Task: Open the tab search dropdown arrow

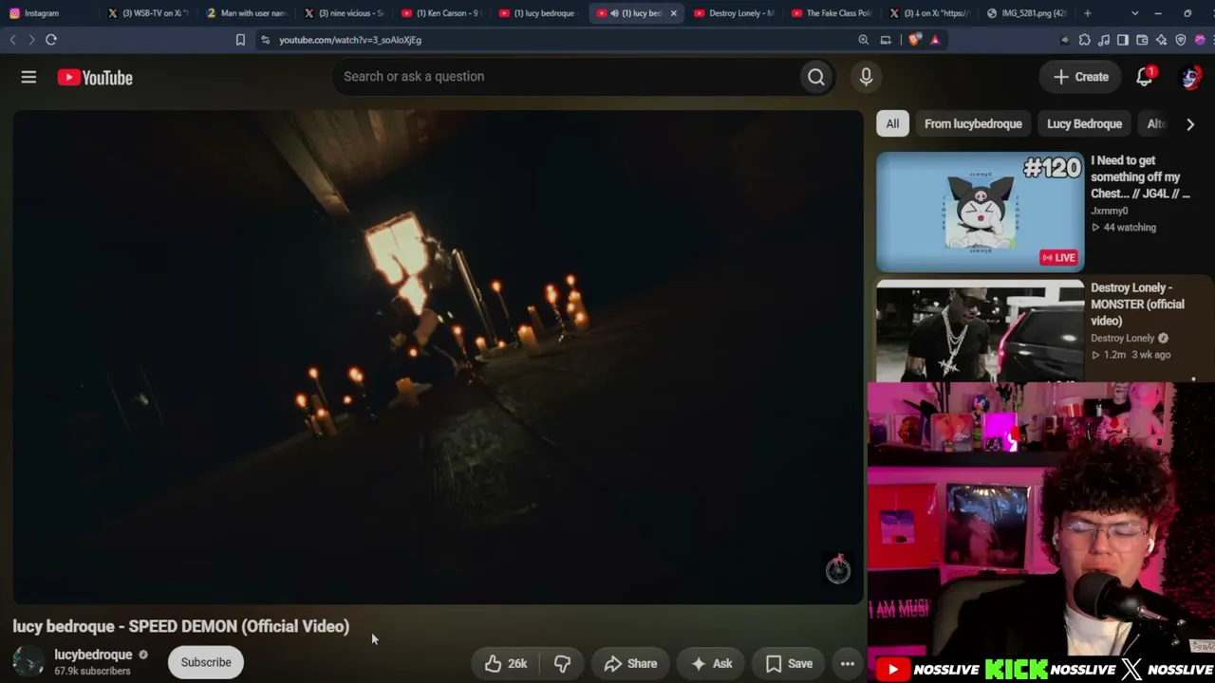Action: click(1134, 13)
